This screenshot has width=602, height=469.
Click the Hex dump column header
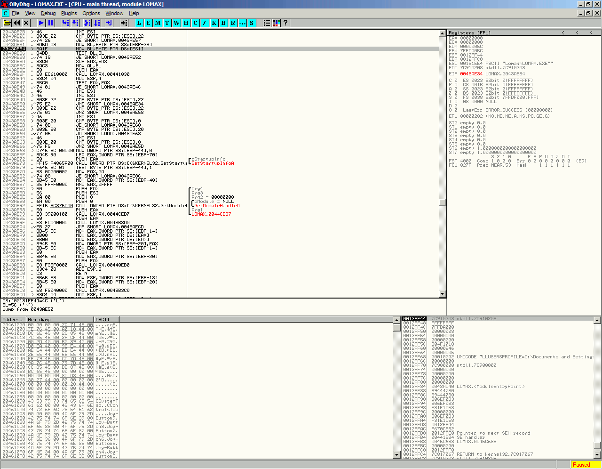(x=60, y=319)
